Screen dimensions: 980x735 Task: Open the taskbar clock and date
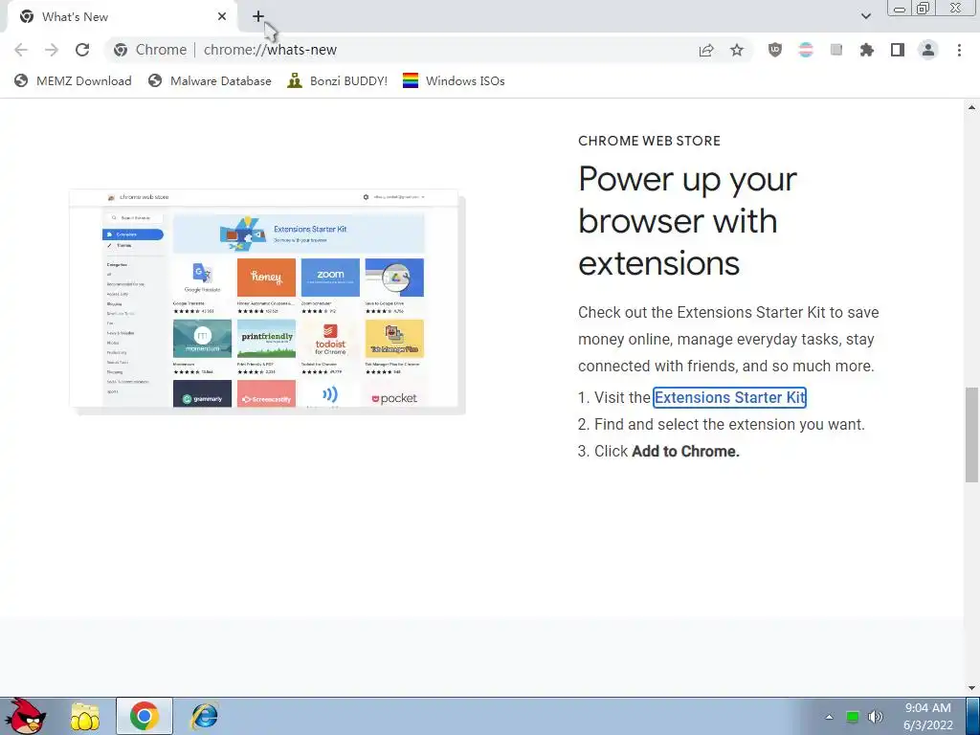(x=928, y=716)
